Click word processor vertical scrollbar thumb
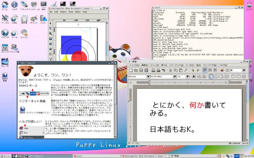Screen dimensions: 254x158 point(247,93)
